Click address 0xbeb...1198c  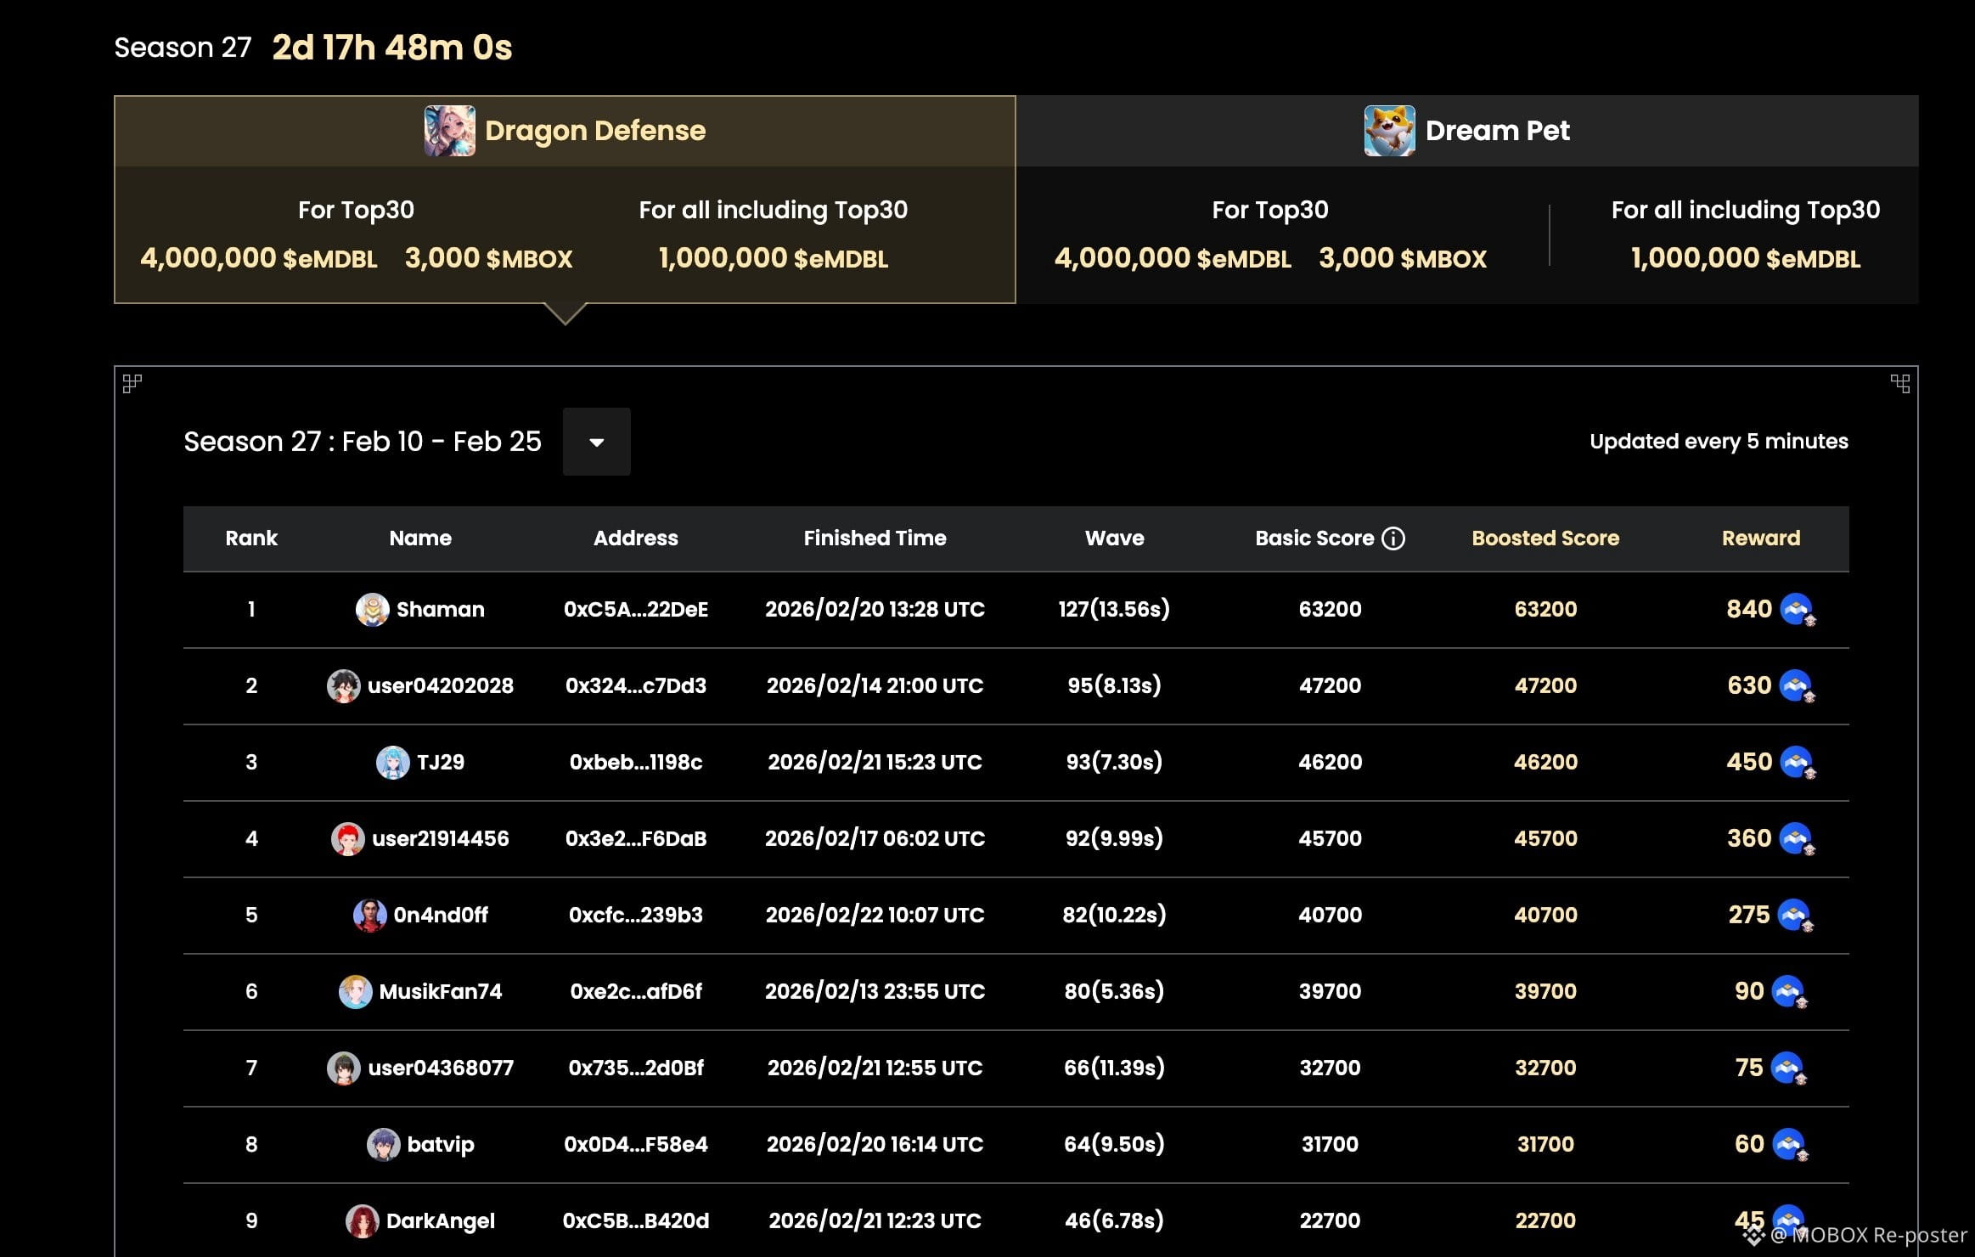pyautogui.click(x=636, y=762)
